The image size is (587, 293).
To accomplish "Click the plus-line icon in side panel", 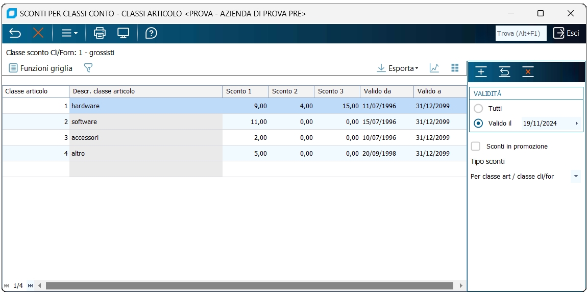I will click(x=481, y=72).
